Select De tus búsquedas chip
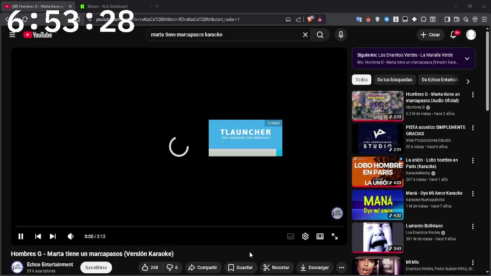 click(395, 80)
